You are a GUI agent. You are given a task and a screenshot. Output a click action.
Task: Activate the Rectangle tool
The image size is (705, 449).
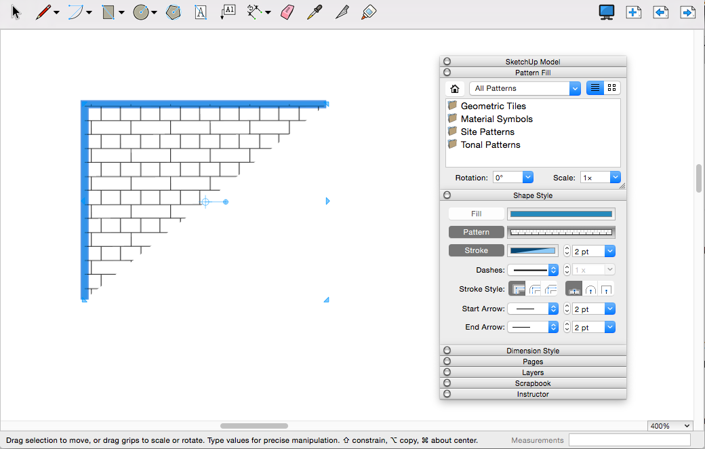point(108,12)
